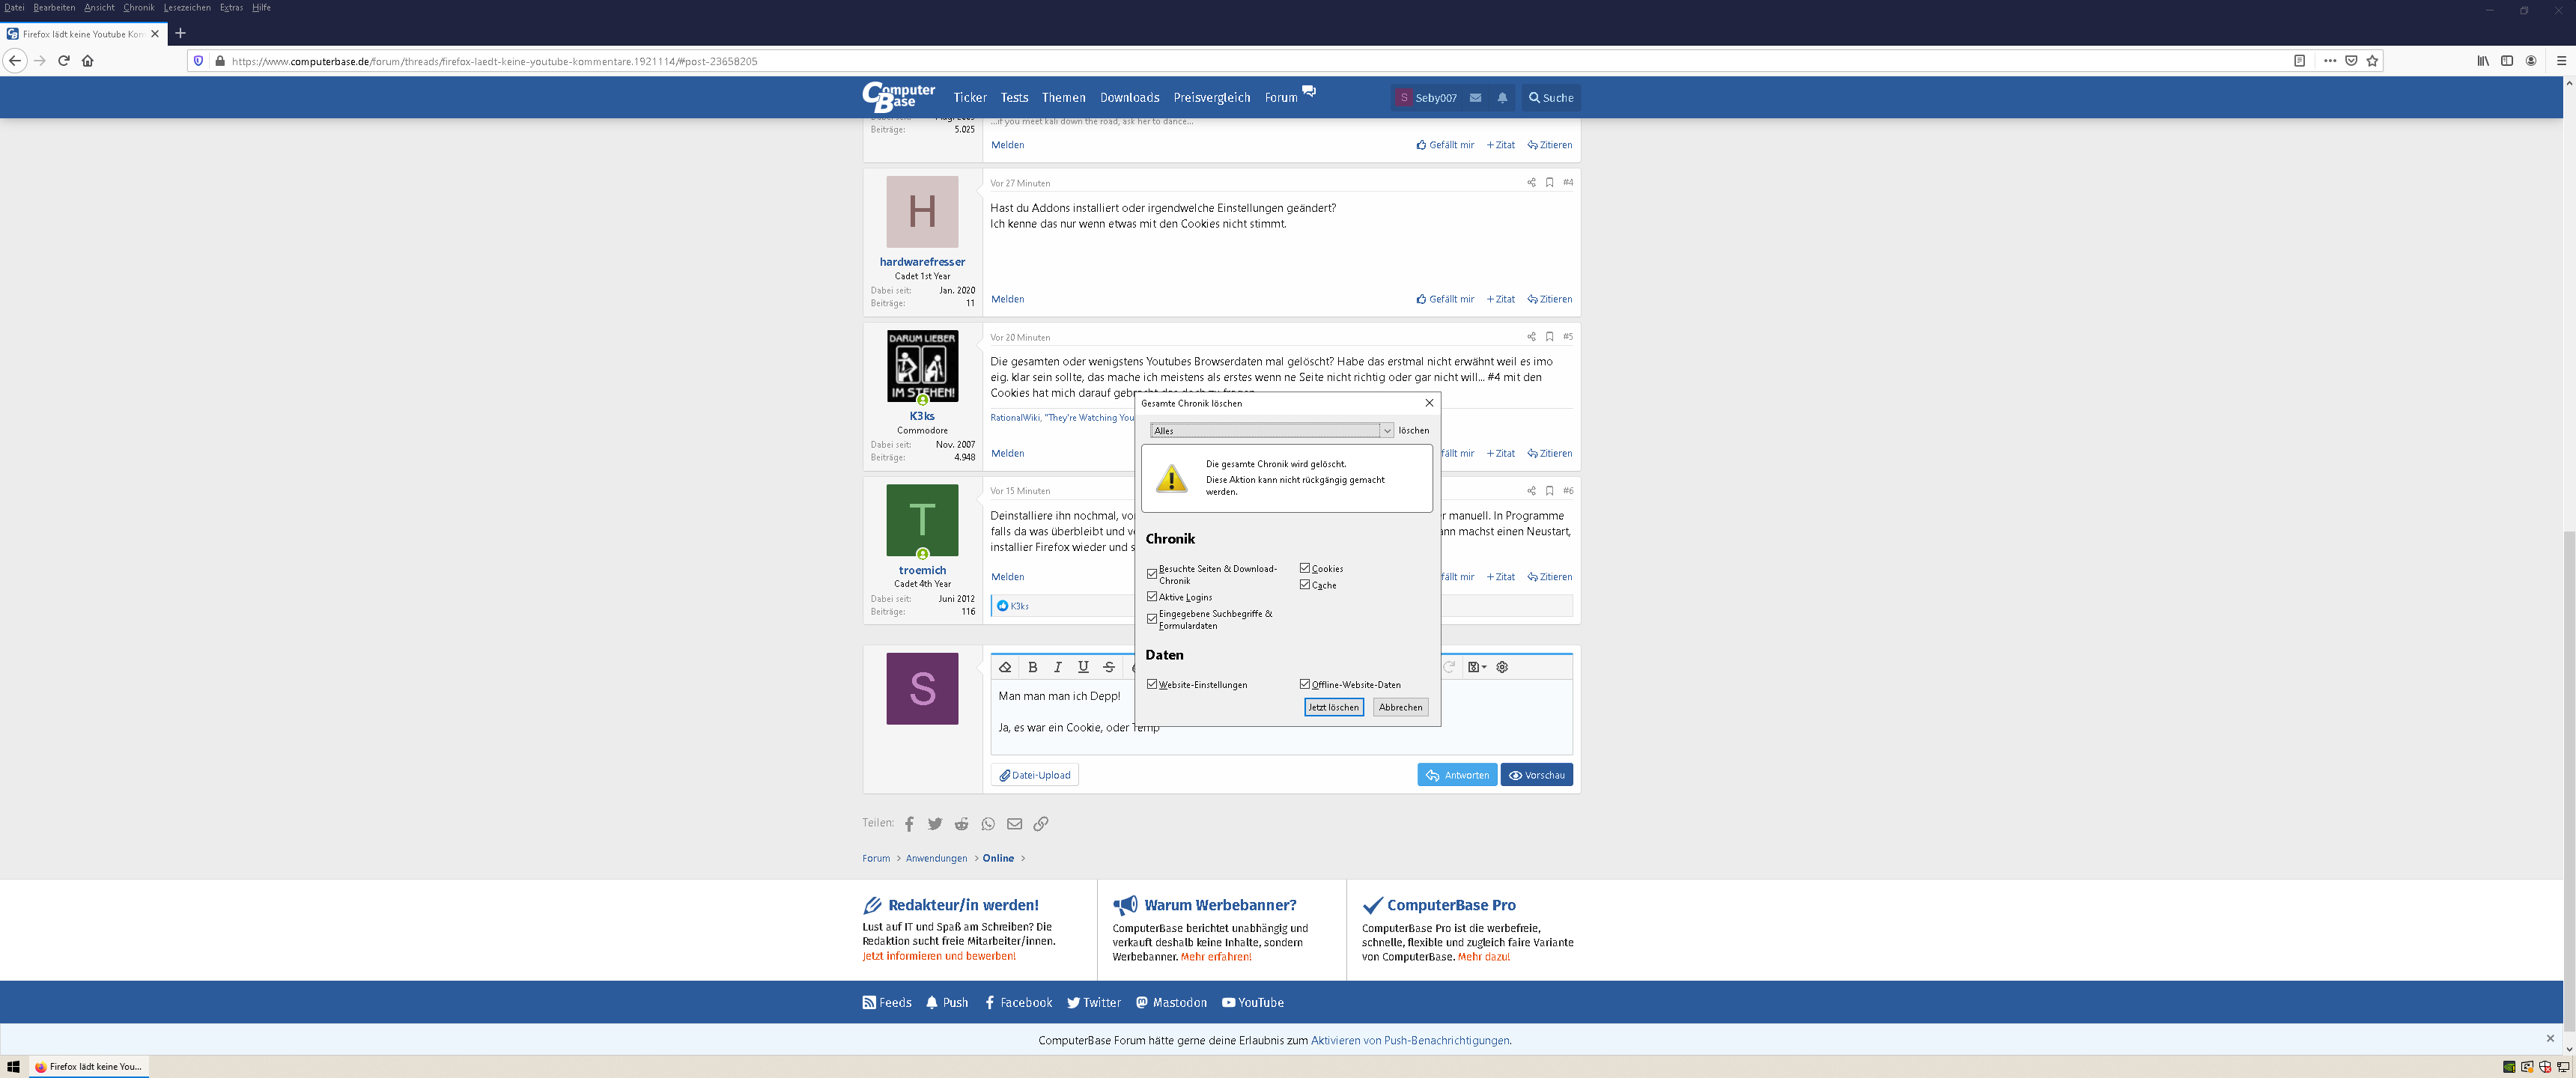
Task: Open the Chronik menu in menu bar
Action: 138,7
